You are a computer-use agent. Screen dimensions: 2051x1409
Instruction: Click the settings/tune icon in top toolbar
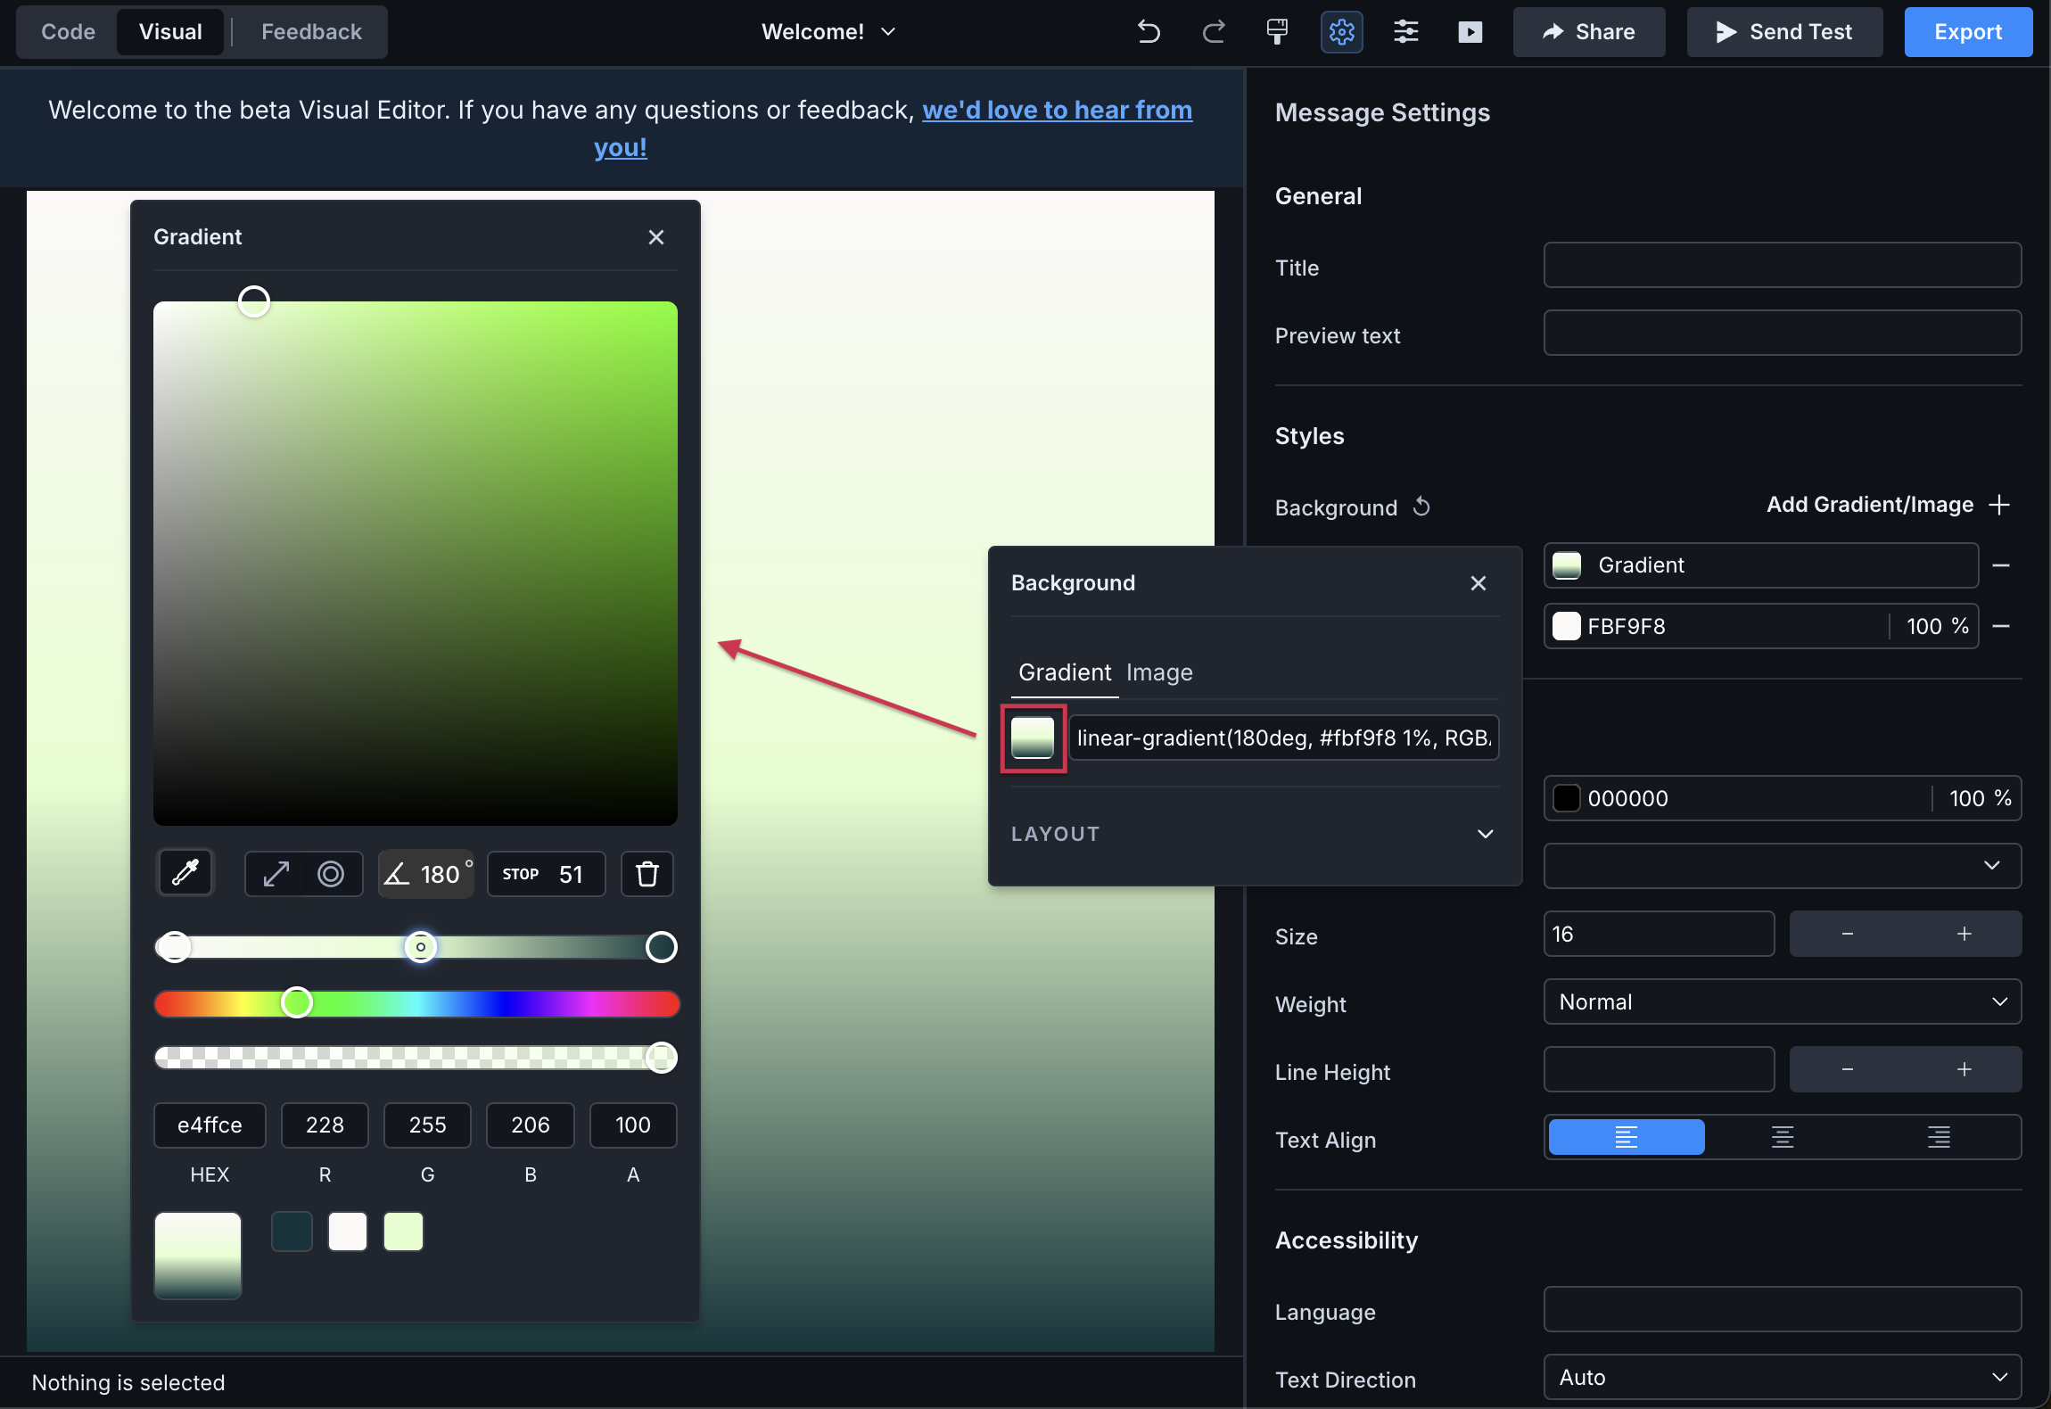[1404, 29]
